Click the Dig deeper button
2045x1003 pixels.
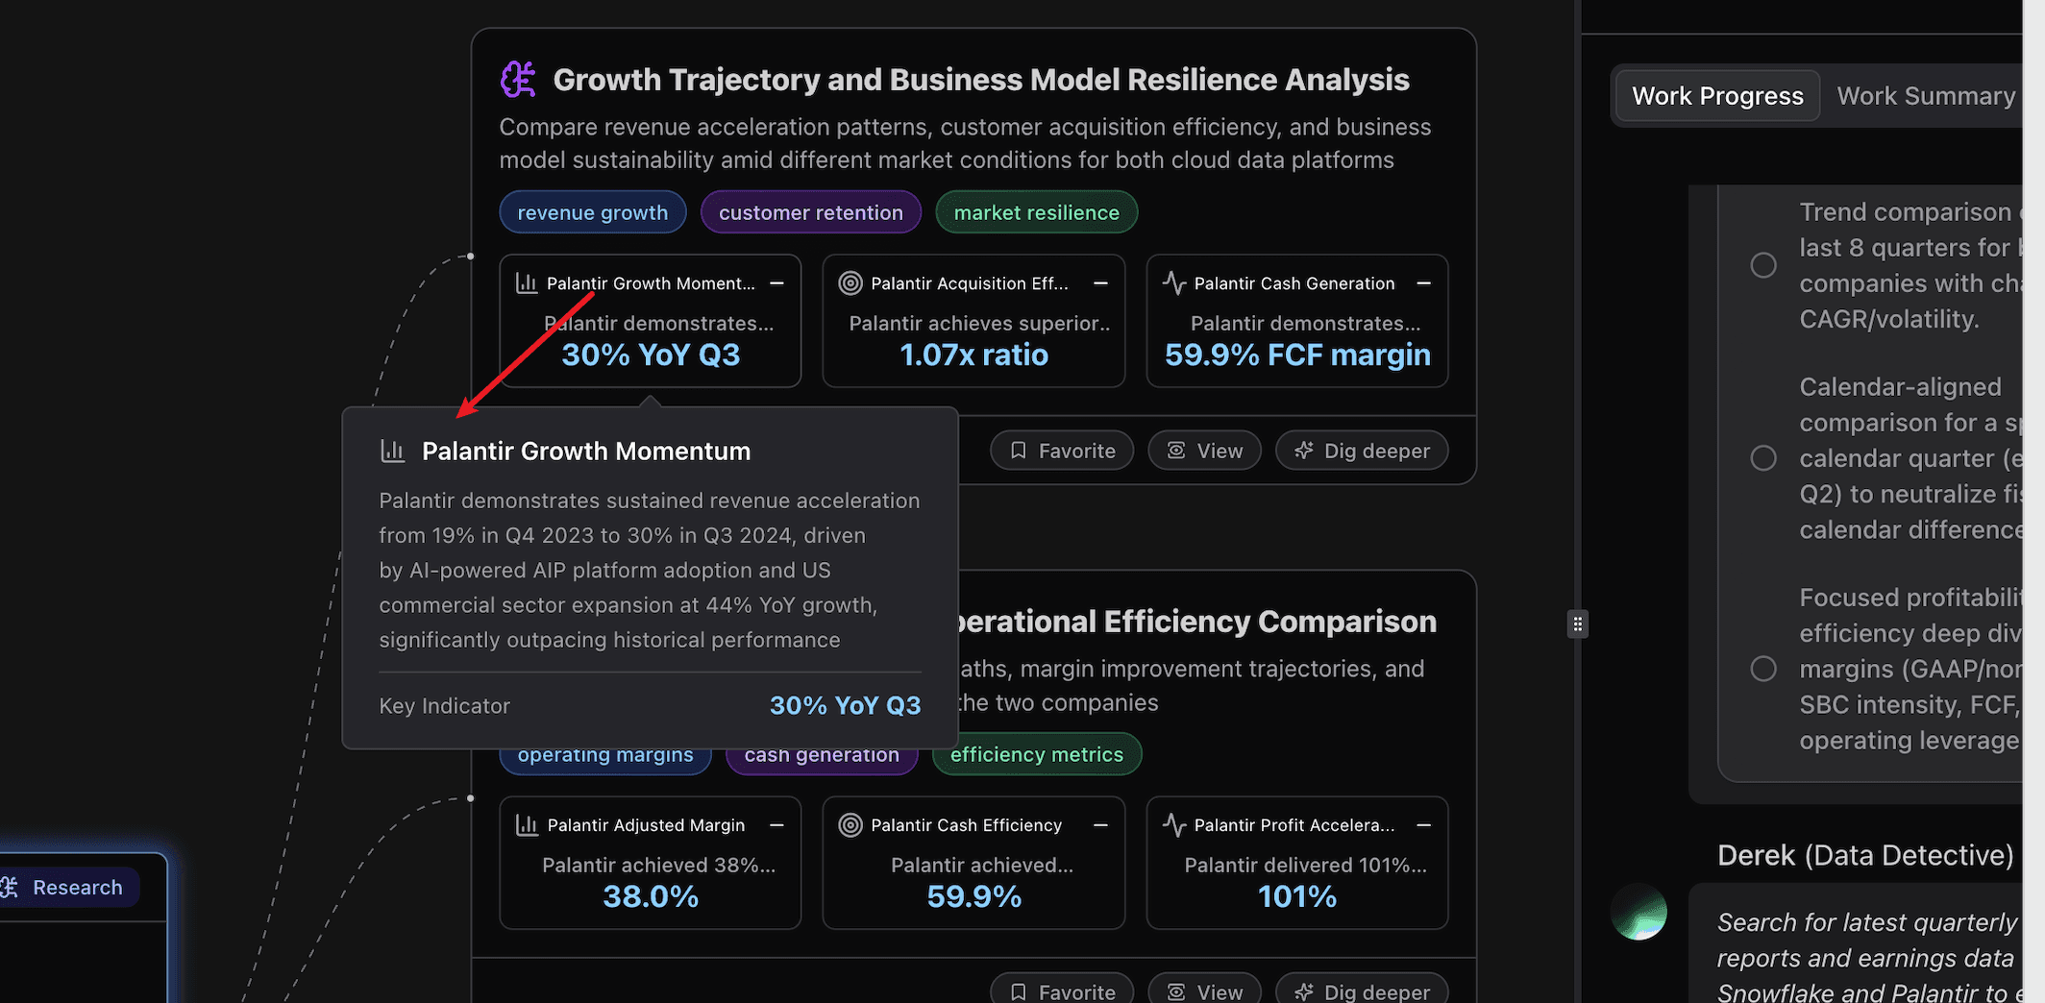pyautogui.click(x=1362, y=450)
